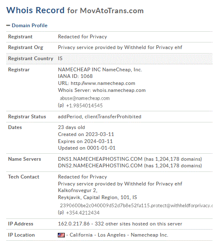The width and height of the screenshot is (213, 244).
Task: Click the Registrant Org privacy service value
Action: [x=120, y=47]
